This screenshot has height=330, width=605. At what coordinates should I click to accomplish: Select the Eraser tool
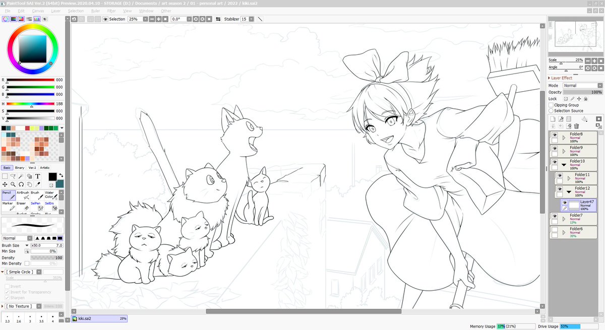pyautogui.click(x=23, y=206)
